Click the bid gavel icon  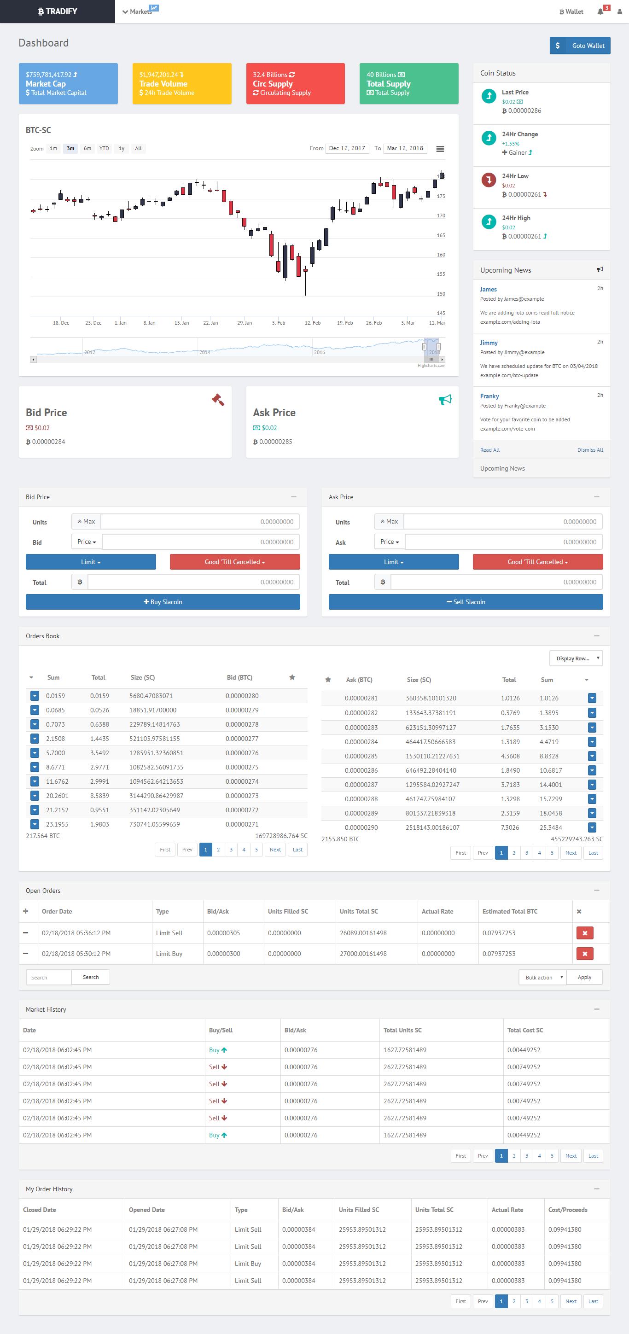pyautogui.click(x=218, y=399)
